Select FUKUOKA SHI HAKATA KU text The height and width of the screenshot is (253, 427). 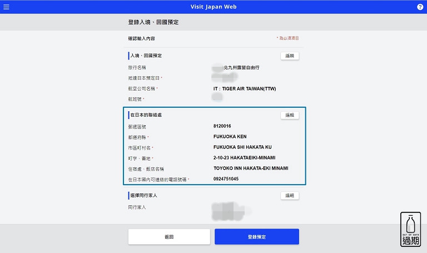[x=242, y=147]
